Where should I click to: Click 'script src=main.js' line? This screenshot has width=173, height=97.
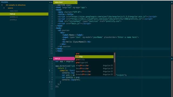pyautogui.click(x=74, y=23)
